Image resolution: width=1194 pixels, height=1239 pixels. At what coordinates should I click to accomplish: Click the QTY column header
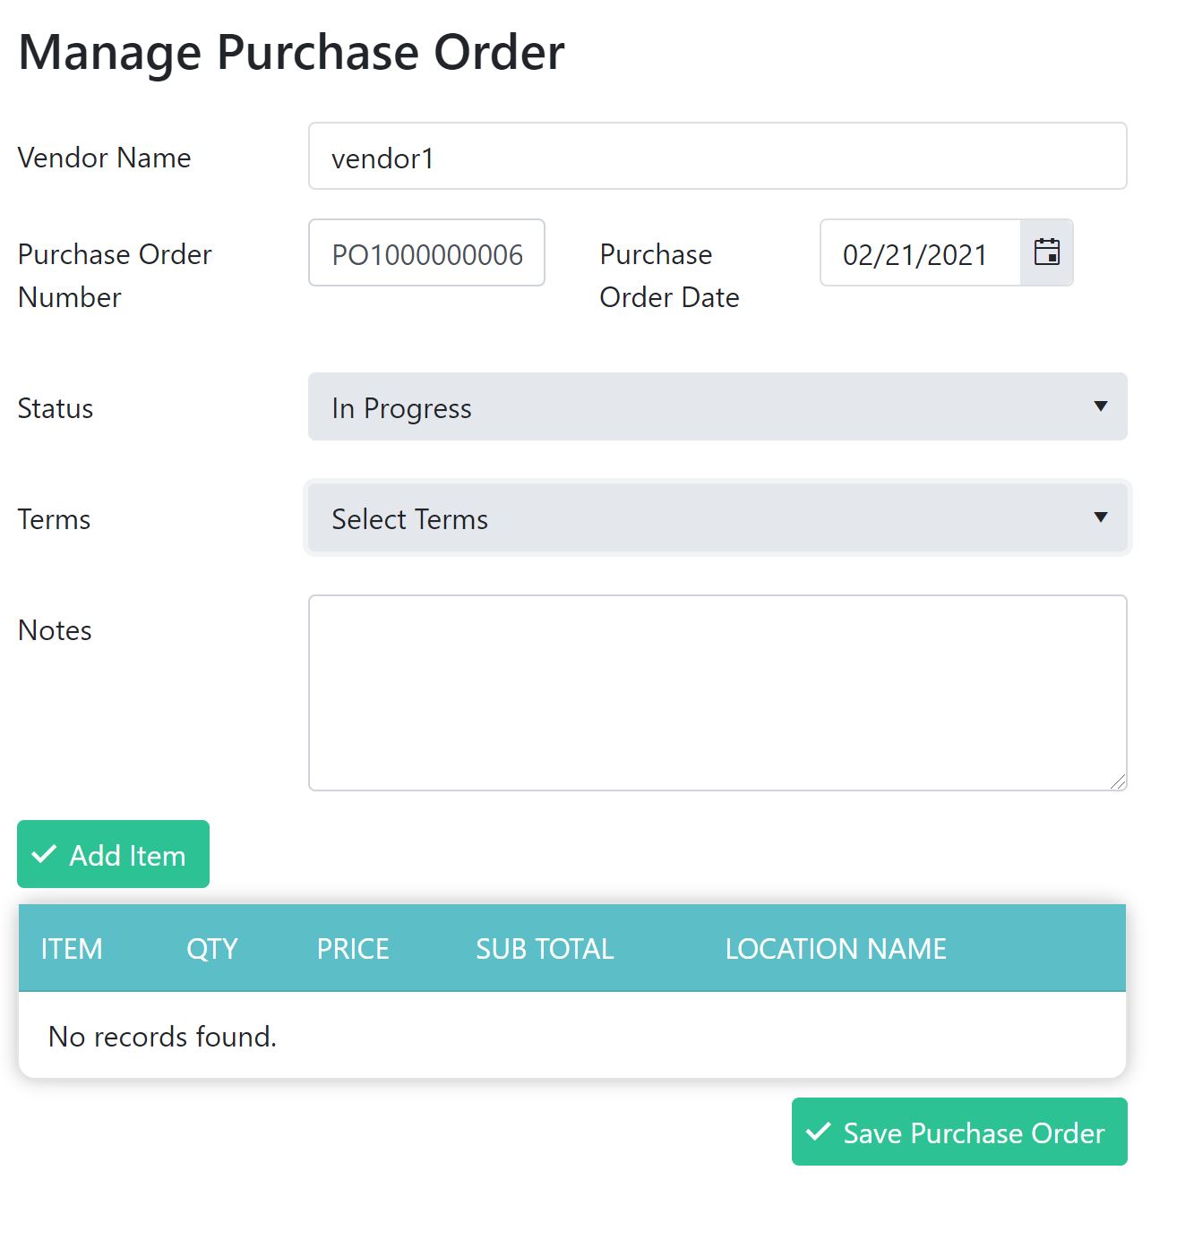tap(212, 949)
